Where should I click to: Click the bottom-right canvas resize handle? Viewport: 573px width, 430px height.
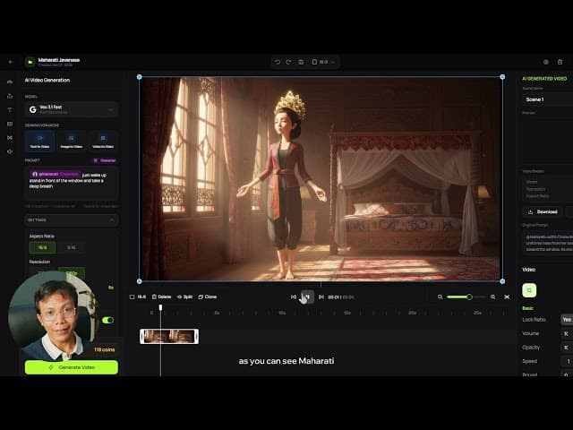click(502, 281)
